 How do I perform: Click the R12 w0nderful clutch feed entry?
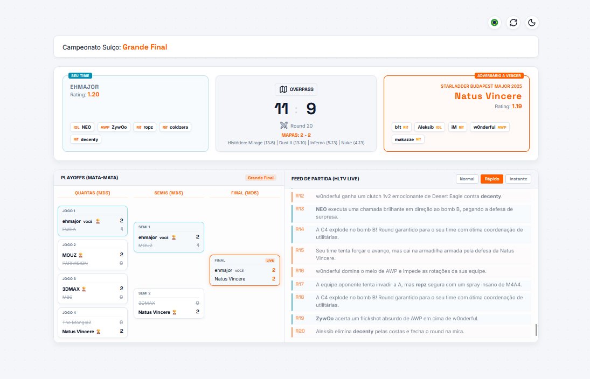[411, 196]
